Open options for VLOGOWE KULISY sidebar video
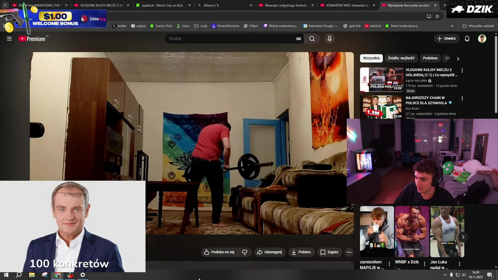 tap(462, 71)
